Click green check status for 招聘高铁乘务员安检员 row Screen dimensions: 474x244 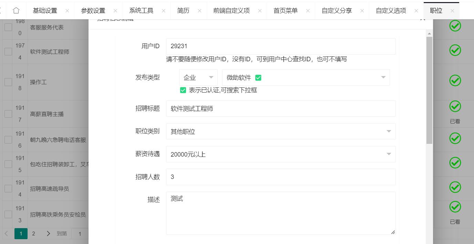(455, 207)
